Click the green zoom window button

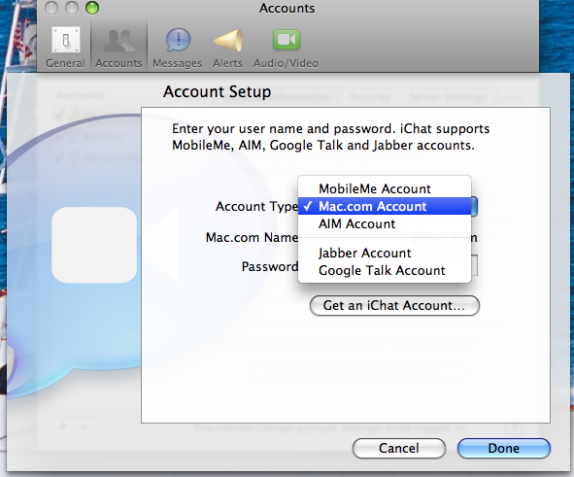[x=92, y=8]
